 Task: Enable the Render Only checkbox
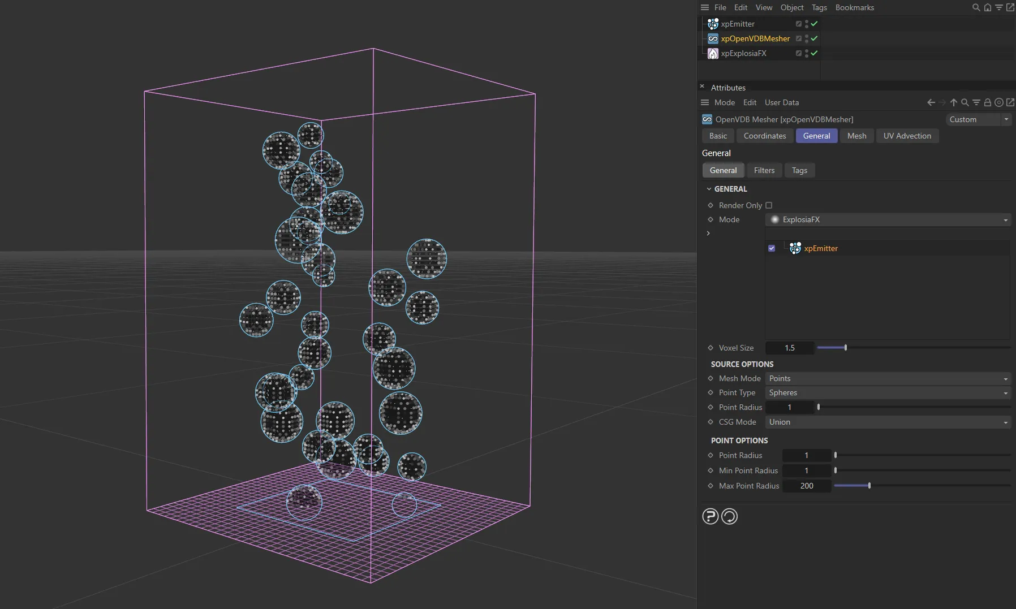(x=769, y=205)
